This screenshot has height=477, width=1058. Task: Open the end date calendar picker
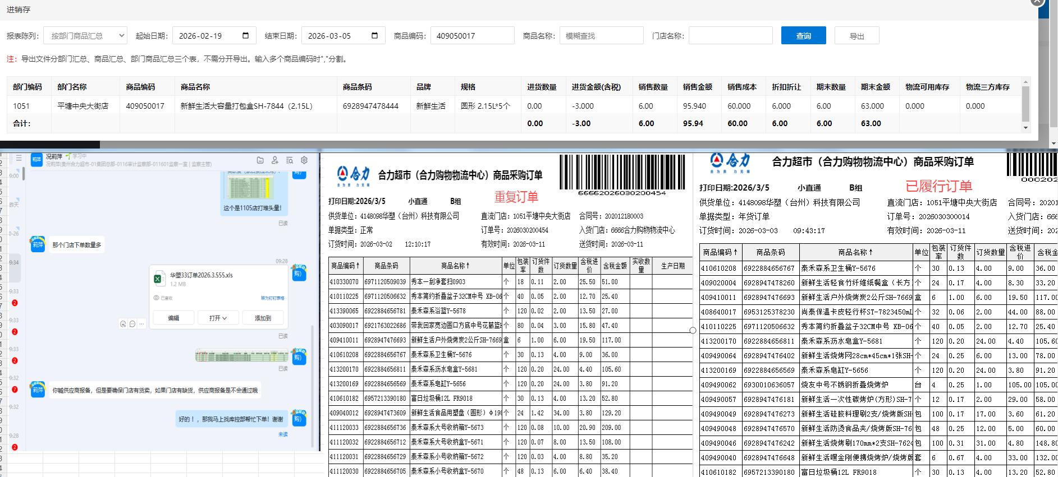tap(374, 36)
